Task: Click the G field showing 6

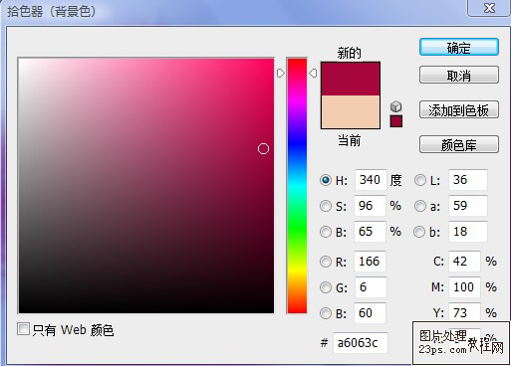Action: (371, 287)
